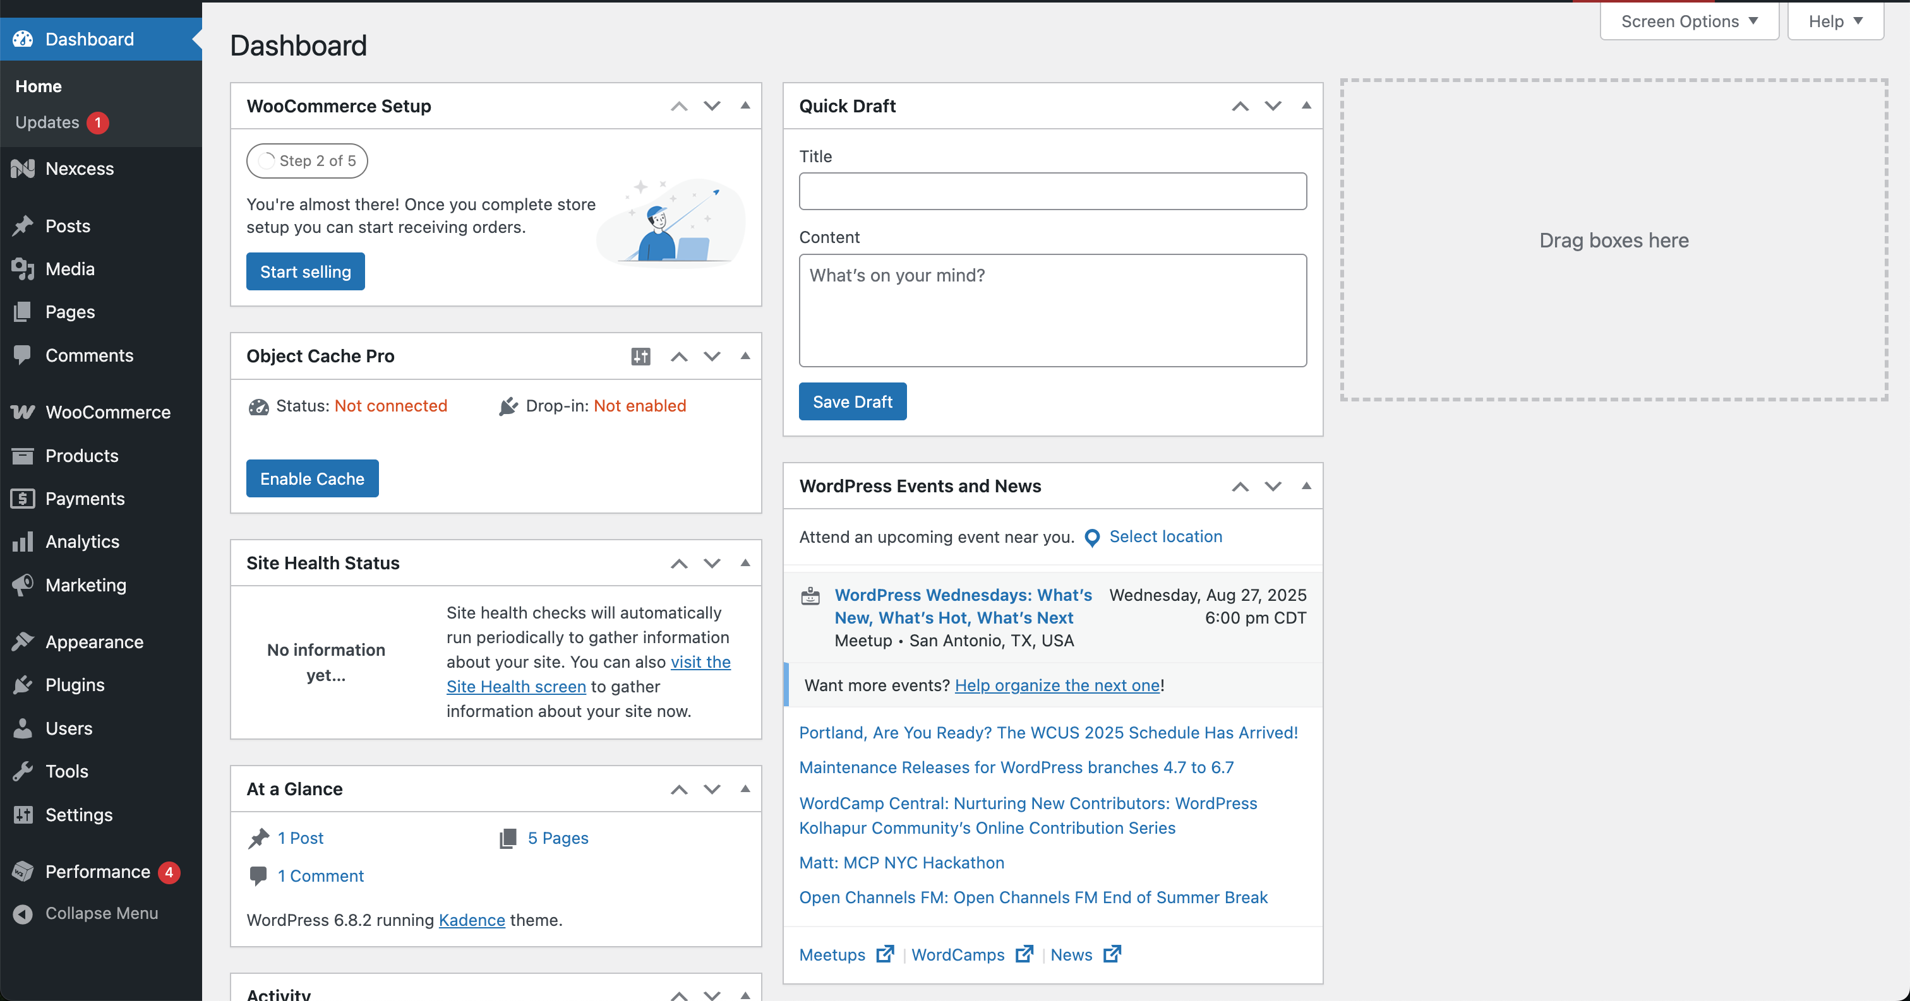This screenshot has height=1001, width=1910.
Task: Open the Nexcess sidebar icon
Action: (x=23, y=169)
